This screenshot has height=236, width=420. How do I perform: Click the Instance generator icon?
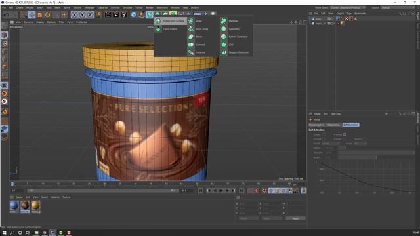tap(191, 52)
